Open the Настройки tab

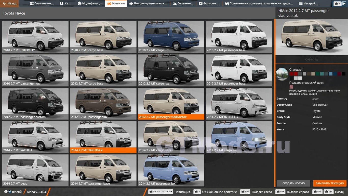pos(309,4)
